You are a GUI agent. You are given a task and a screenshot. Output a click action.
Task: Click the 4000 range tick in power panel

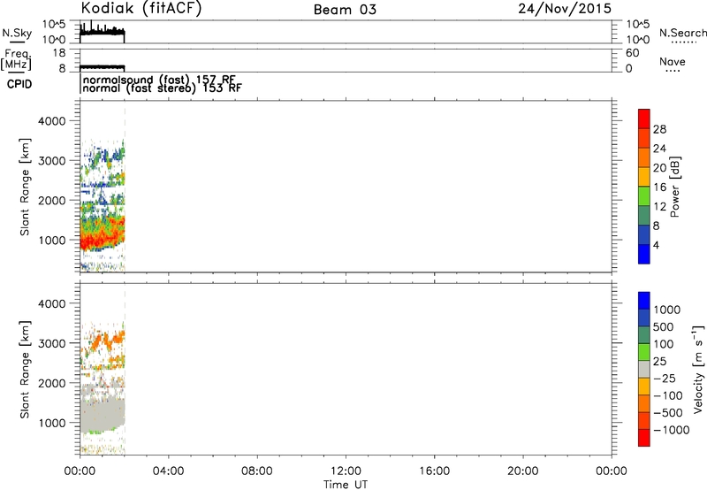(51, 121)
